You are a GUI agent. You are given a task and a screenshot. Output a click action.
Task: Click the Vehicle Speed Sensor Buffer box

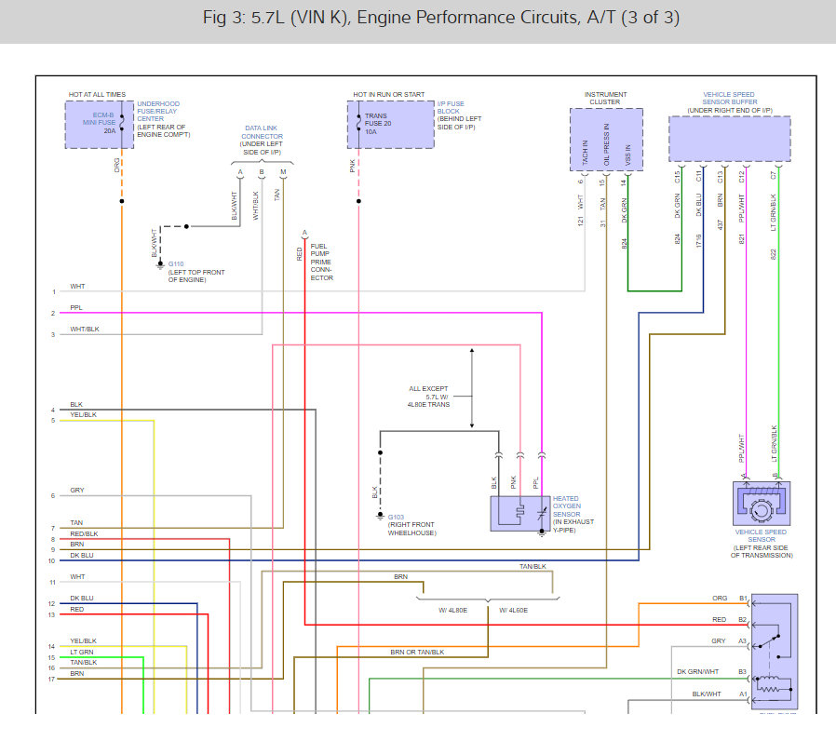(x=729, y=139)
